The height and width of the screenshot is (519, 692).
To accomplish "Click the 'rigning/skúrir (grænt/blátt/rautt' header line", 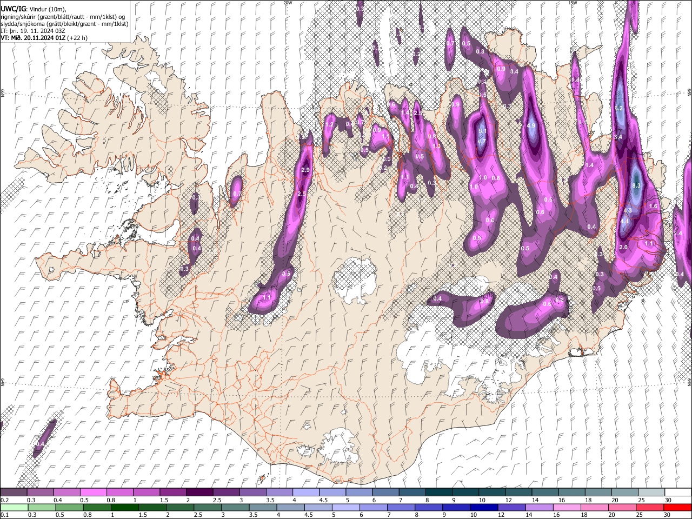I will coord(62,17).
